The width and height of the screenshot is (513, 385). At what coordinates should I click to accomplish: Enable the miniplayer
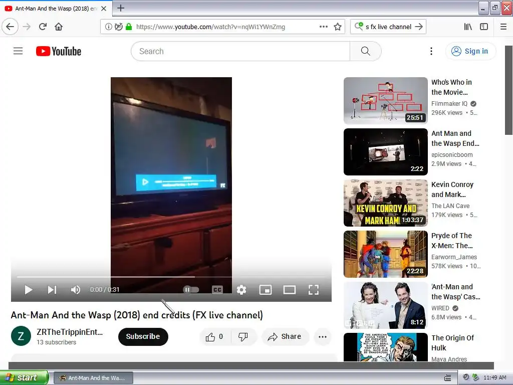pyautogui.click(x=266, y=290)
